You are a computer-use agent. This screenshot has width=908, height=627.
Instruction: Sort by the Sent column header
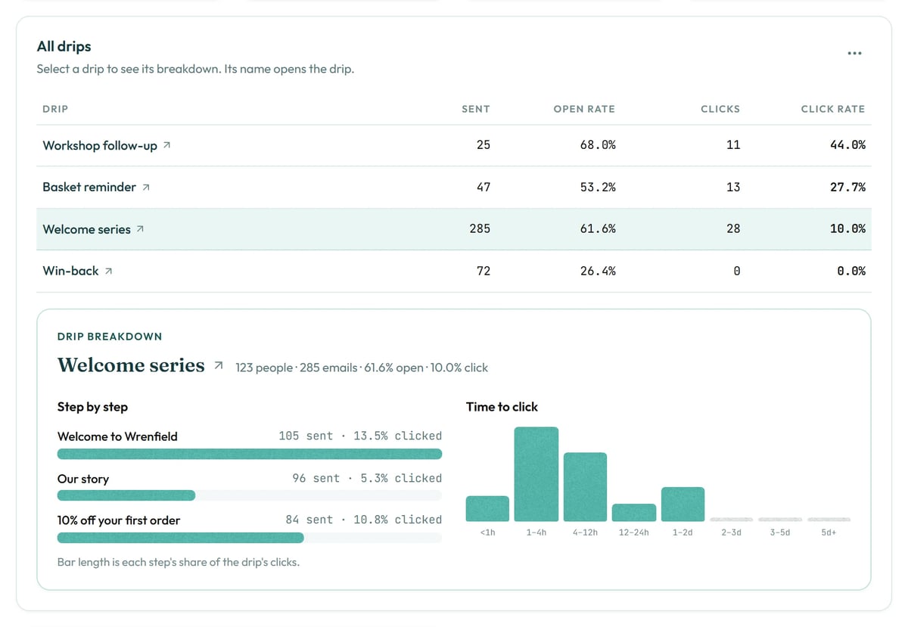pyautogui.click(x=476, y=109)
